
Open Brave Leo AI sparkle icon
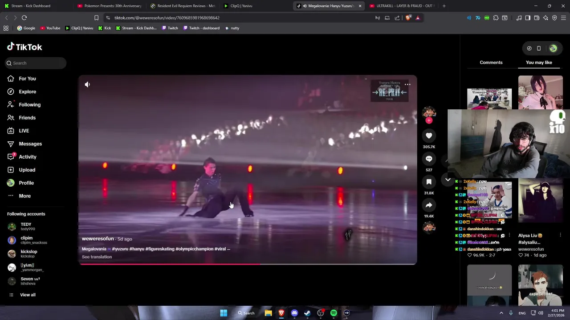point(546,18)
